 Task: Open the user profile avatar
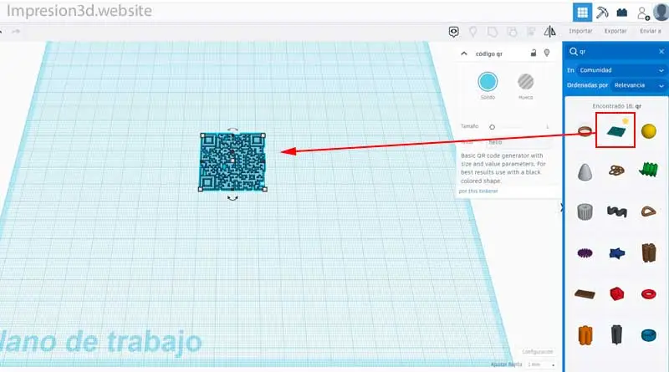coord(661,12)
